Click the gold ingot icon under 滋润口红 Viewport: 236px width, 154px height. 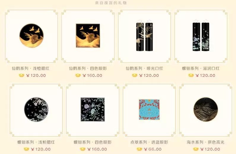pos(191,75)
